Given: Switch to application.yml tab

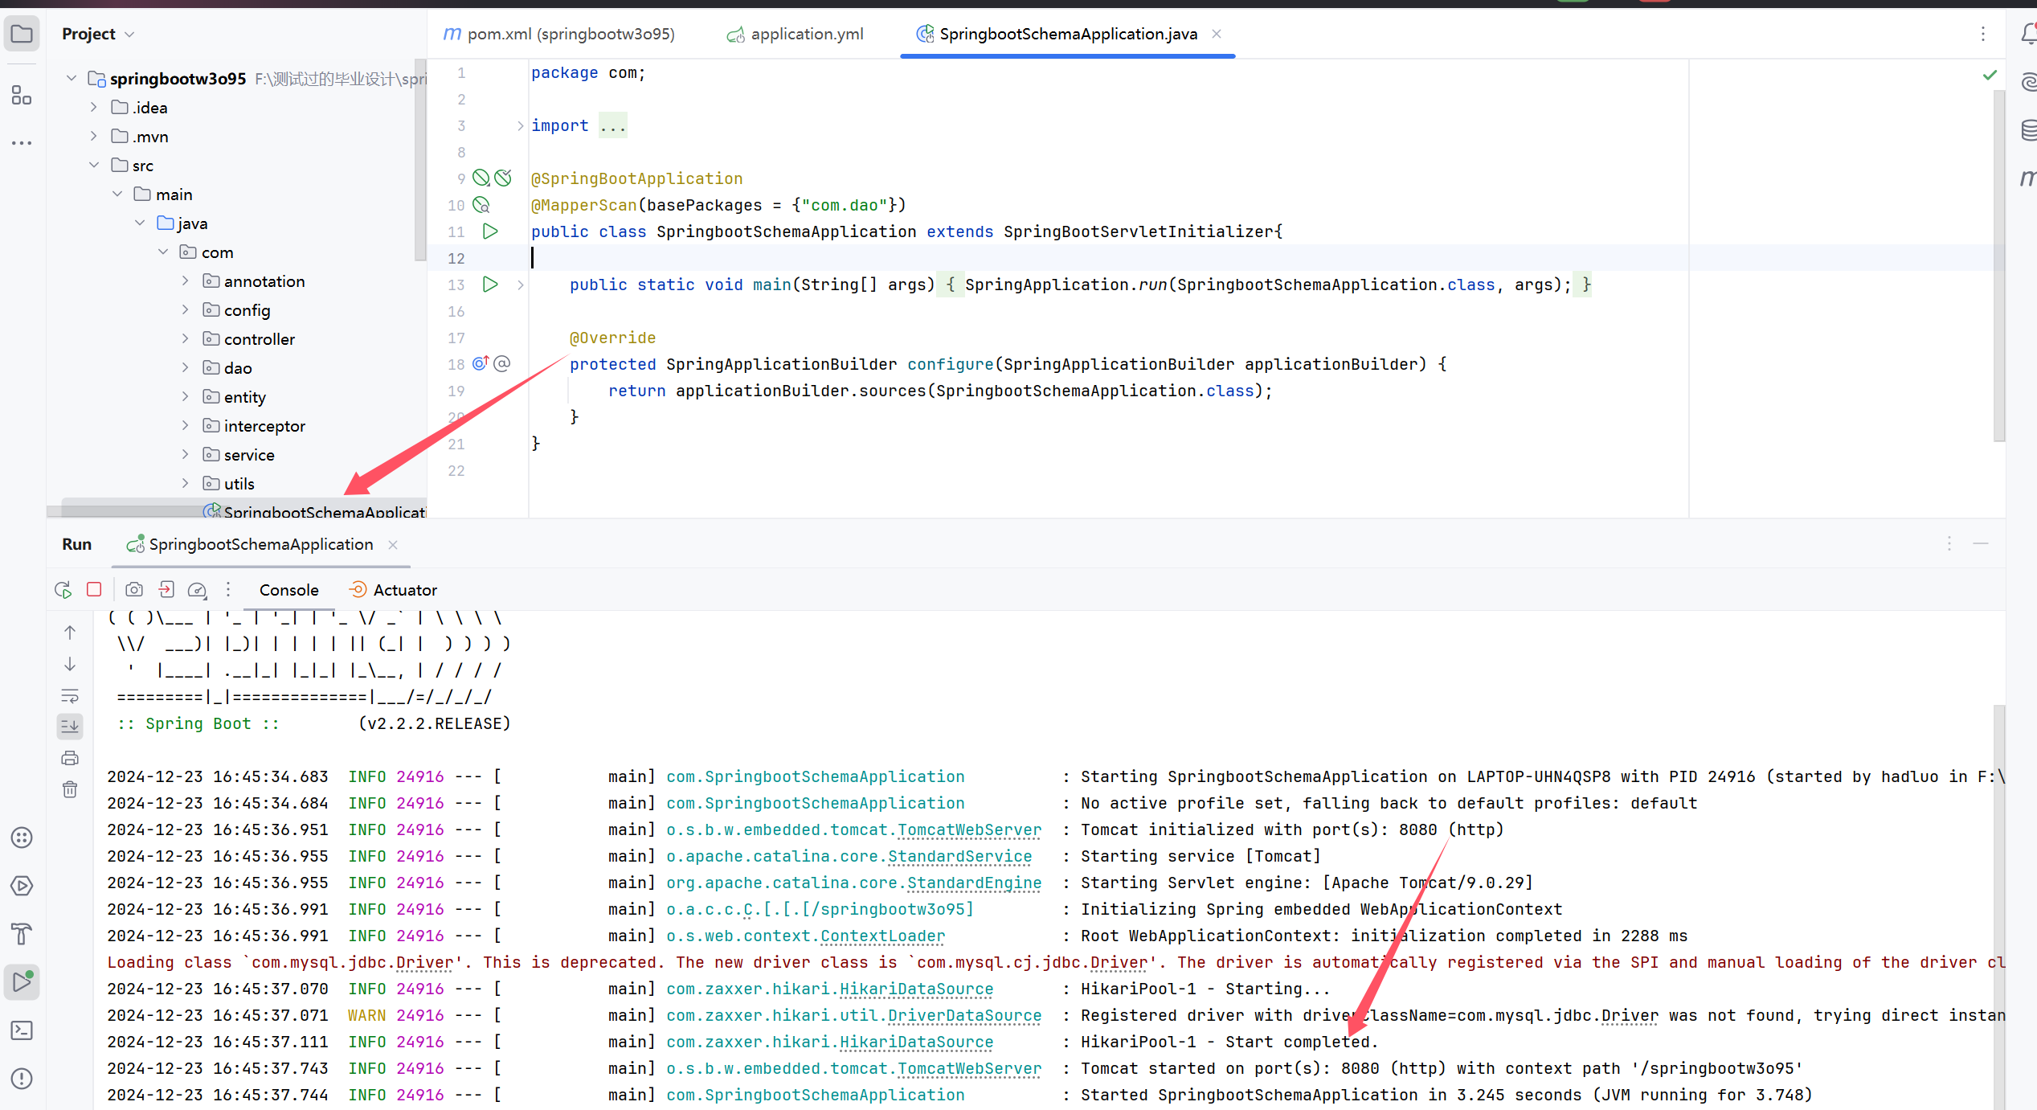Looking at the screenshot, I should (x=796, y=34).
